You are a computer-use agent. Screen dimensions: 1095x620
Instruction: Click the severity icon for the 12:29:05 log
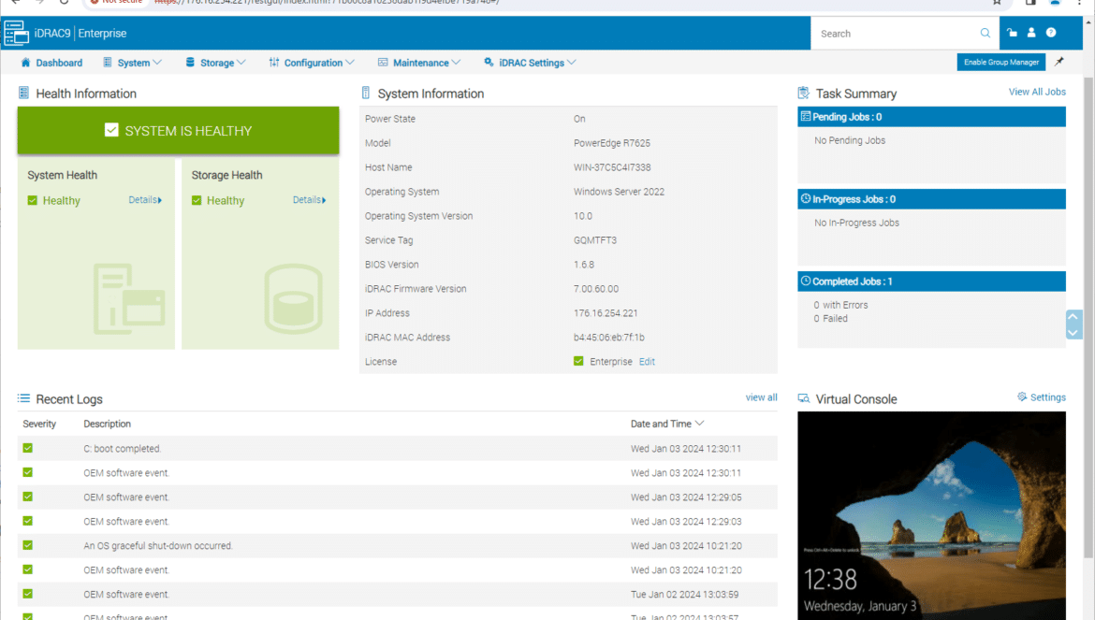tap(27, 497)
